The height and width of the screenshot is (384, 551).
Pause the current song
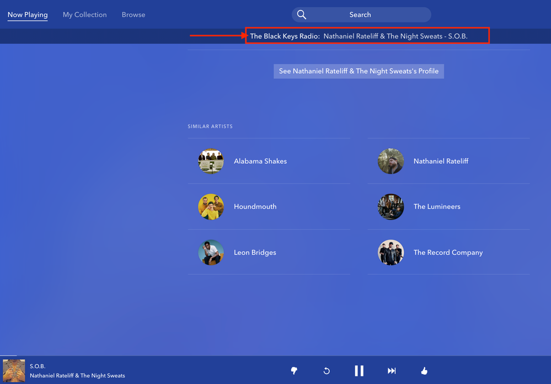click(x=359, y=371)
